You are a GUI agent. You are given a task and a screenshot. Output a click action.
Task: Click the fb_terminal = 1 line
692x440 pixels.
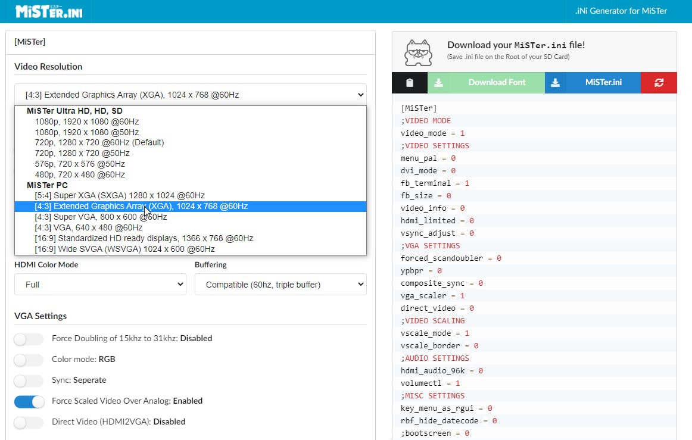point(534,183)
